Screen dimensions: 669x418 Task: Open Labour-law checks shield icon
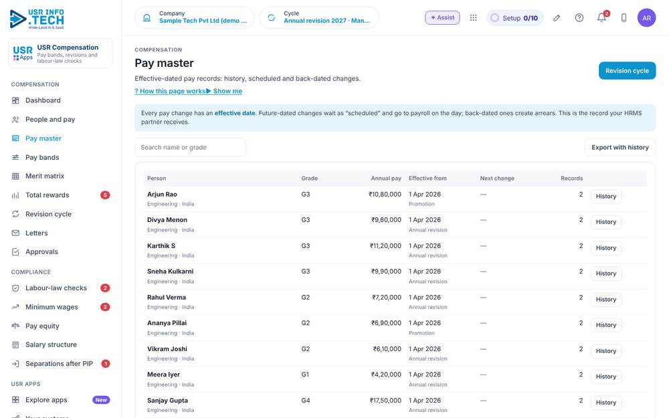tap(15, 288)
